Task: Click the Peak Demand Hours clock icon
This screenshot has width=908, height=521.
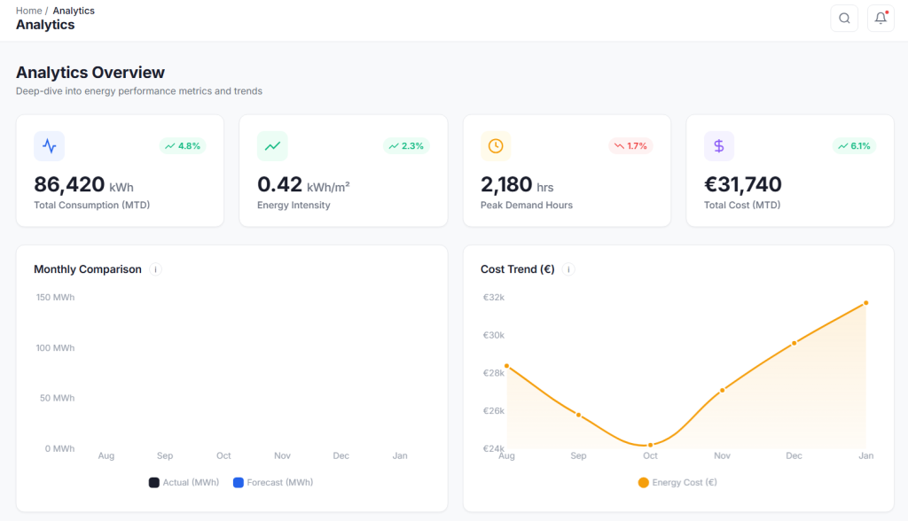Action: coord(496,146)
